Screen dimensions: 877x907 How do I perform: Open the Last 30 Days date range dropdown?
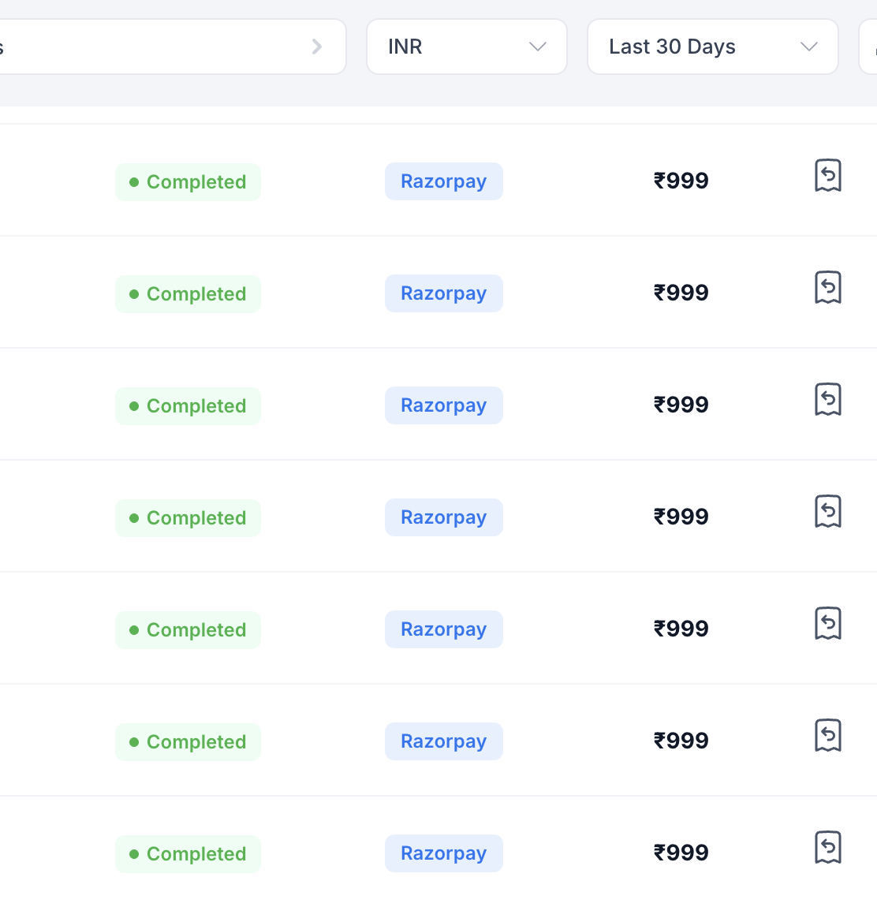[x=713, y=47]
